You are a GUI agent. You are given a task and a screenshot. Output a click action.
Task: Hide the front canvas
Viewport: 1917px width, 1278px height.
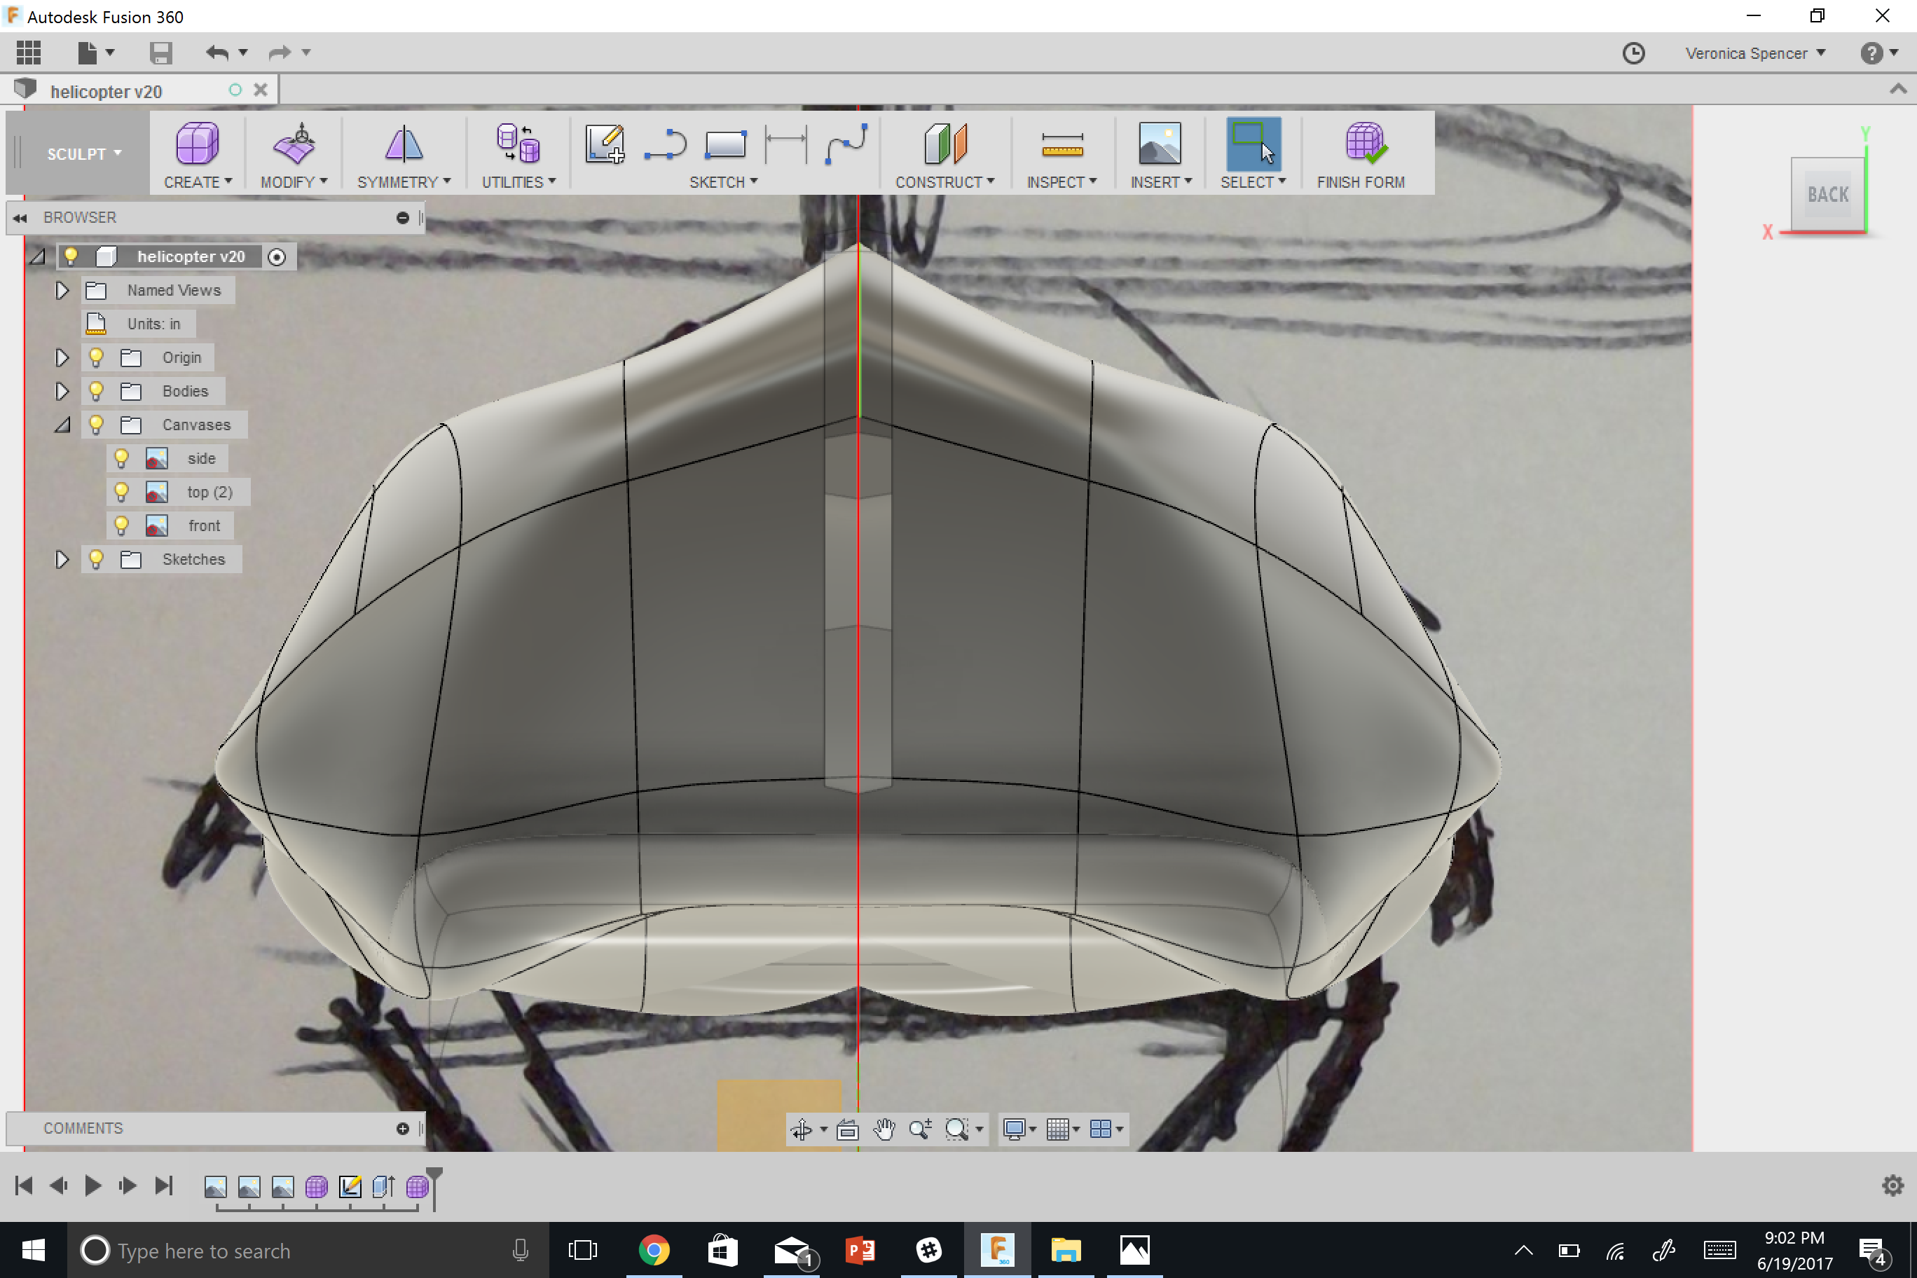point(121,525)
